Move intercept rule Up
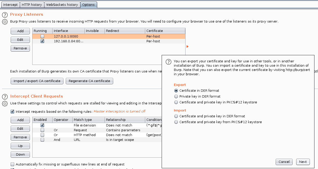The width and height of the screenshot is (318, 169). pos(20,146)
